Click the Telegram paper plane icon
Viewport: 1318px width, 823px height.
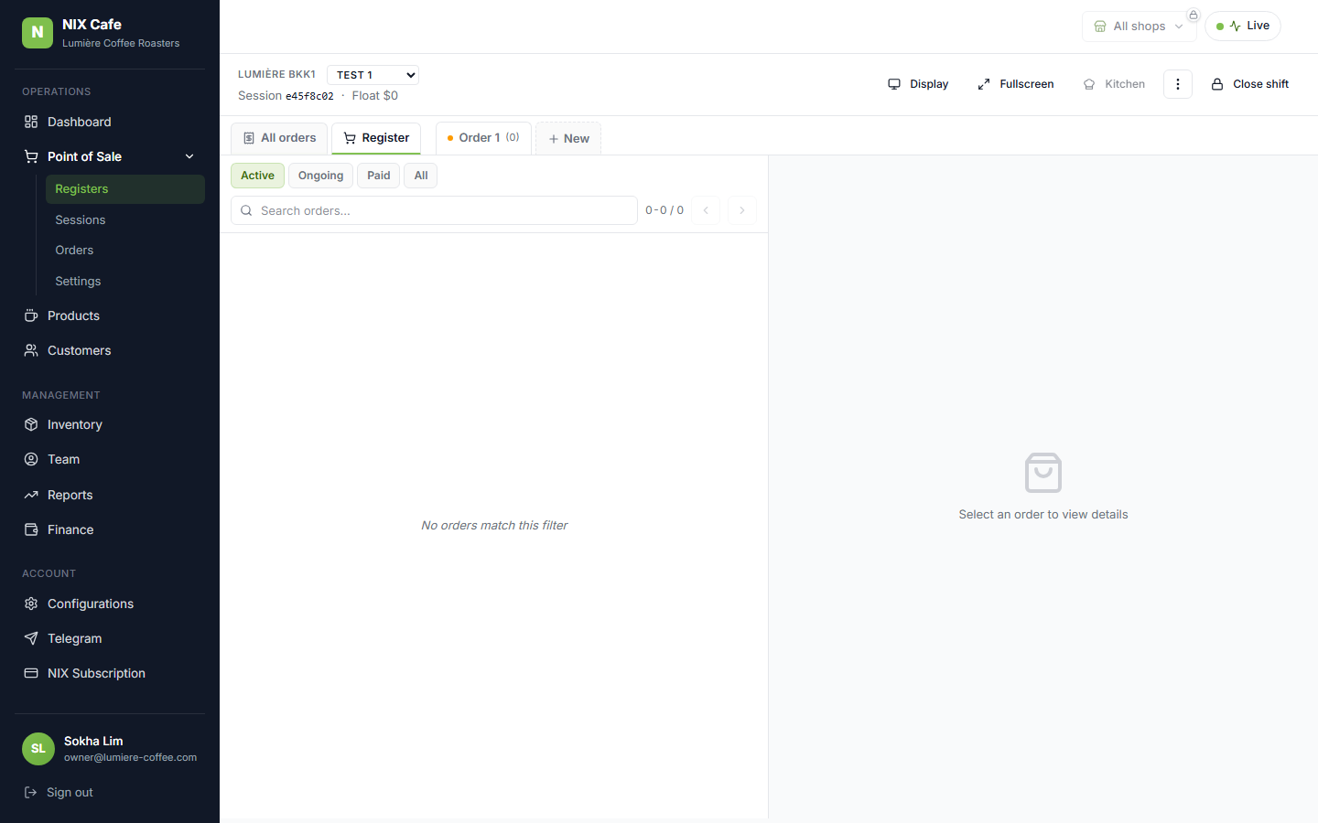coord(31,638)
